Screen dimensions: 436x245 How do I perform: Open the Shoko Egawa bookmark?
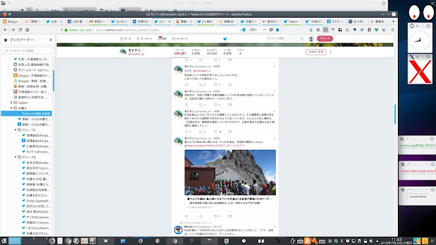click(x=36, y=201)
